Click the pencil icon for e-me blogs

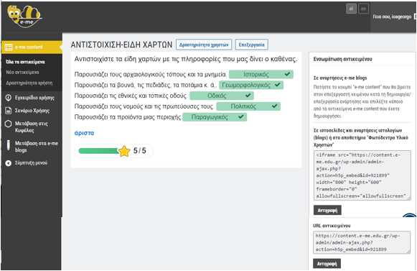click(9, 145)
